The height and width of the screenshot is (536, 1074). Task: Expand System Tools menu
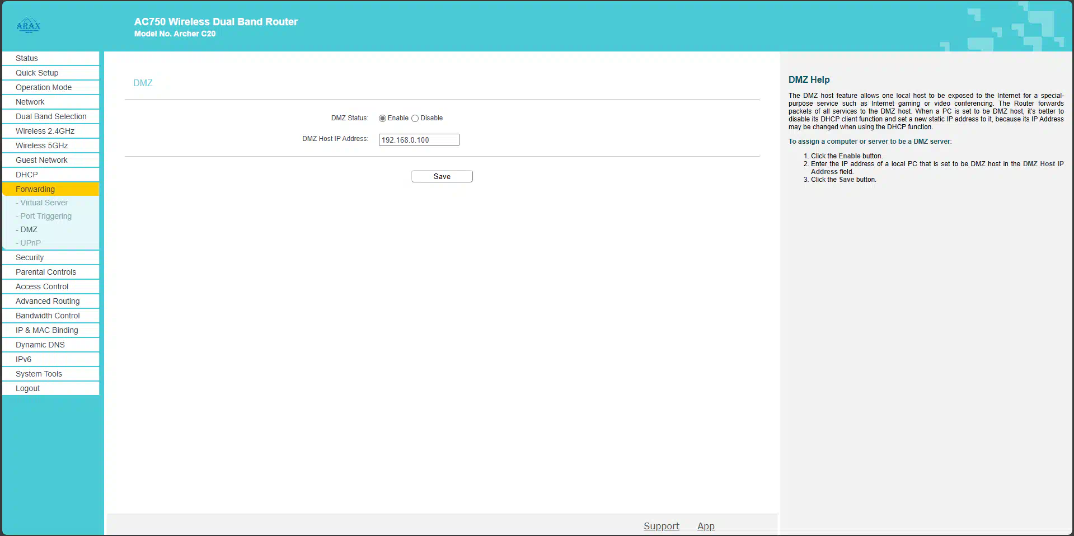51,374
